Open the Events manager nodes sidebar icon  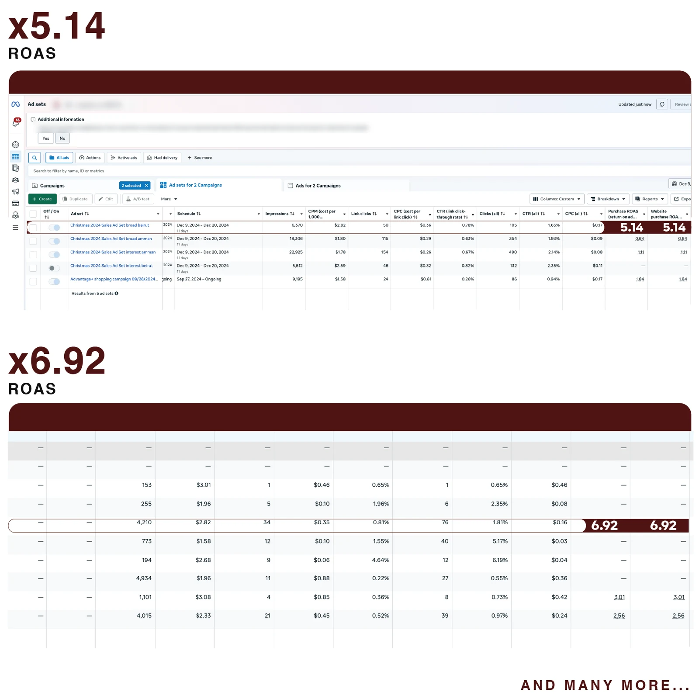[x=15, y=215]
